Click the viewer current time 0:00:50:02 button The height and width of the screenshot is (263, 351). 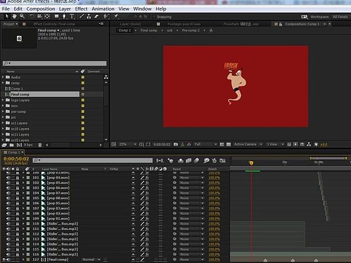[162, 144]
